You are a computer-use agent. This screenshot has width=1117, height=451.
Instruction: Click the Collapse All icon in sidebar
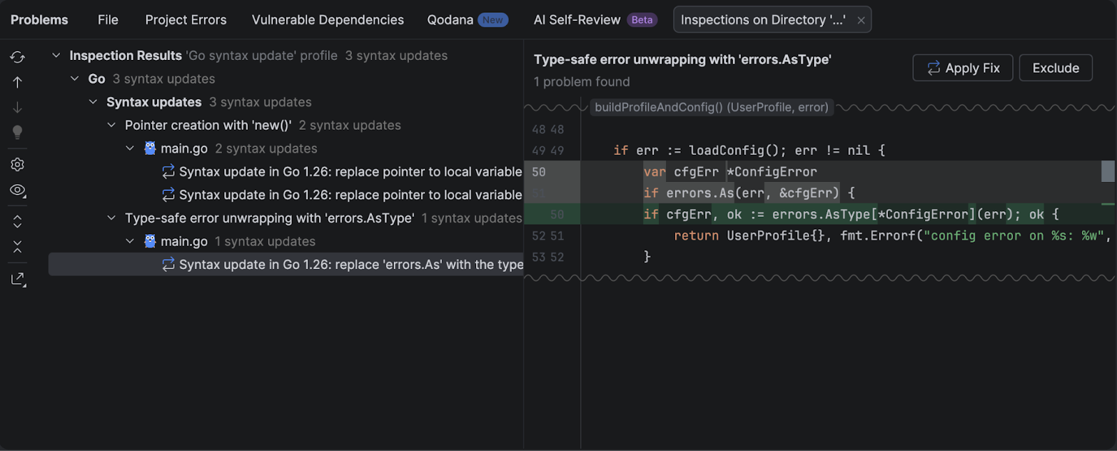click(17, 247)
